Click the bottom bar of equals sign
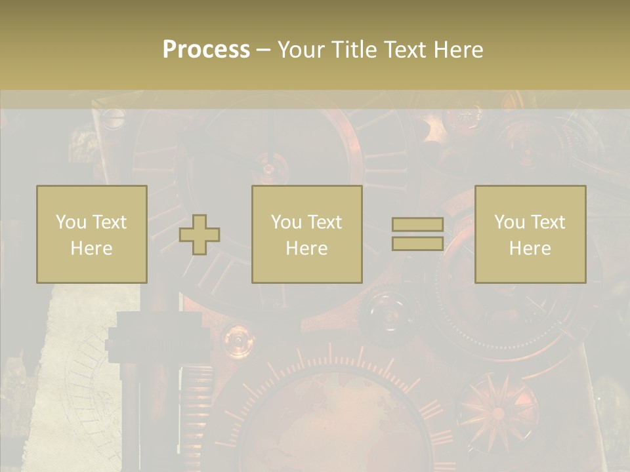 (x=417, y=244)
